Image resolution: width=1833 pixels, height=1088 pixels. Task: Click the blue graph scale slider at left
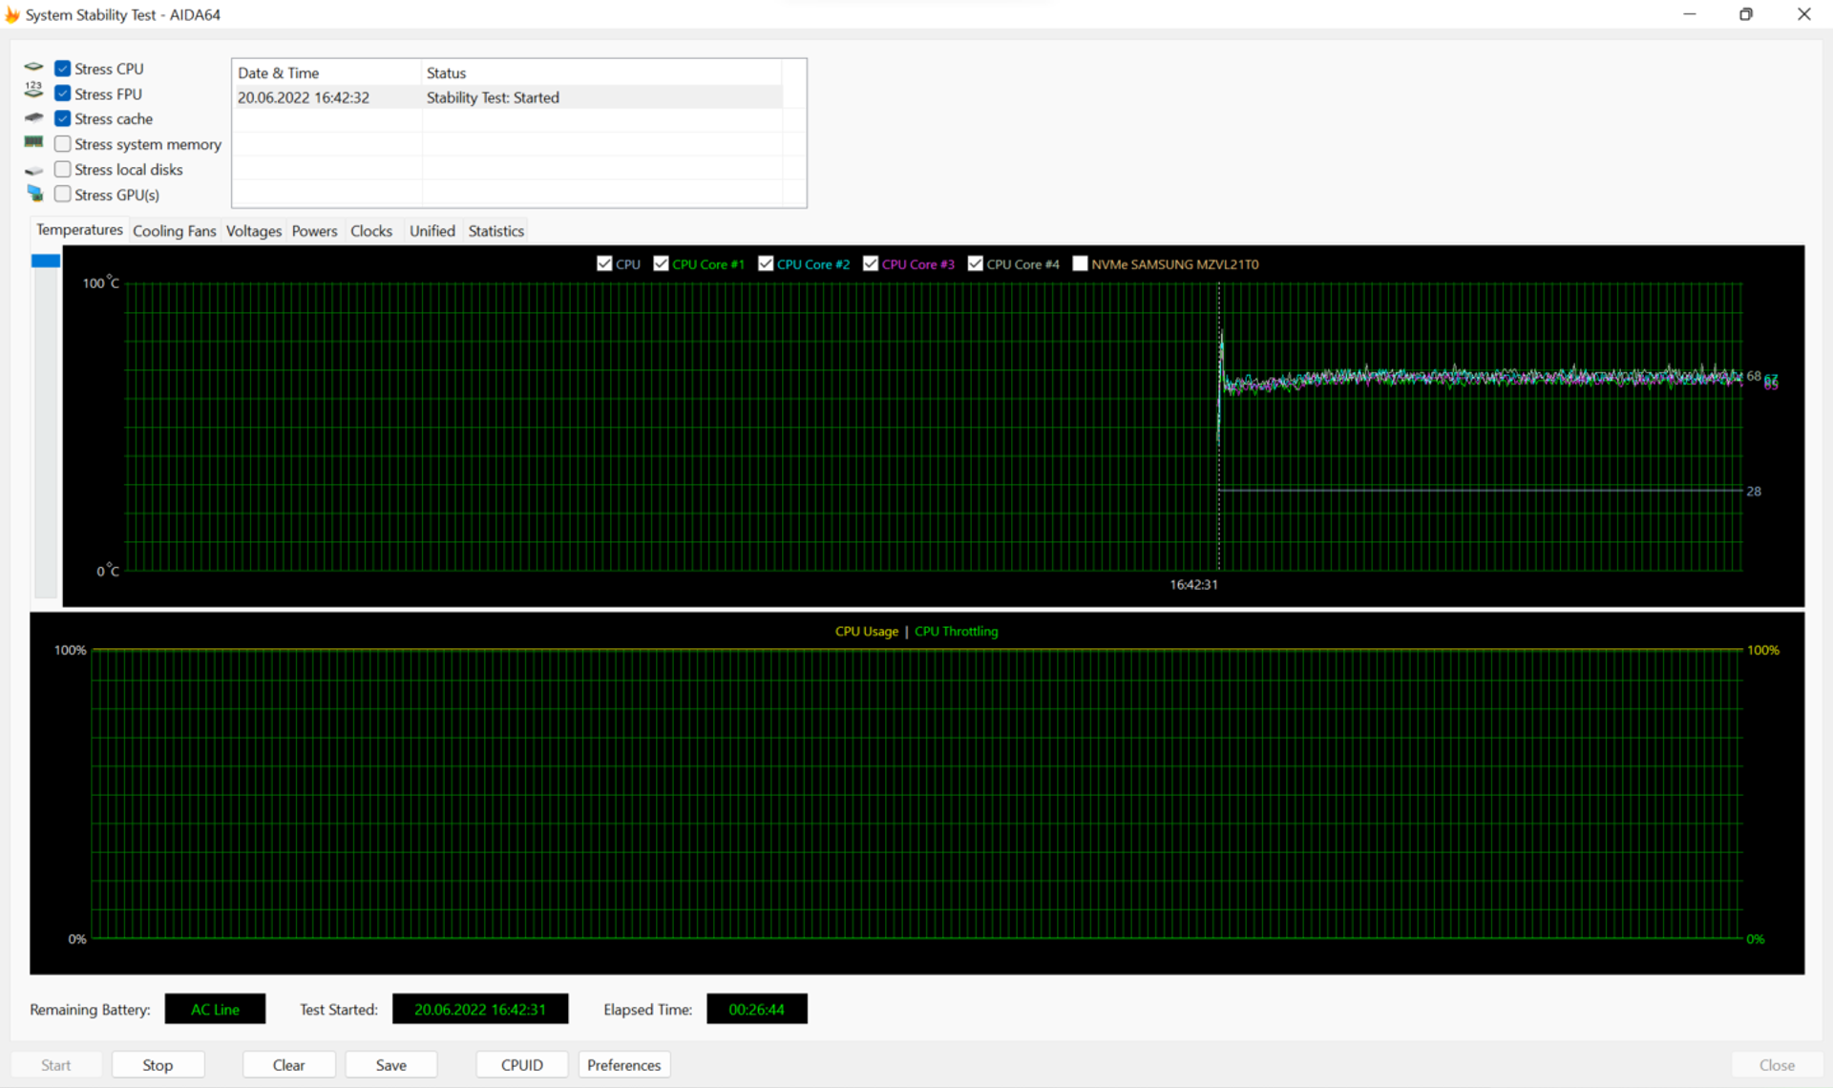click(x=46, y=261)
